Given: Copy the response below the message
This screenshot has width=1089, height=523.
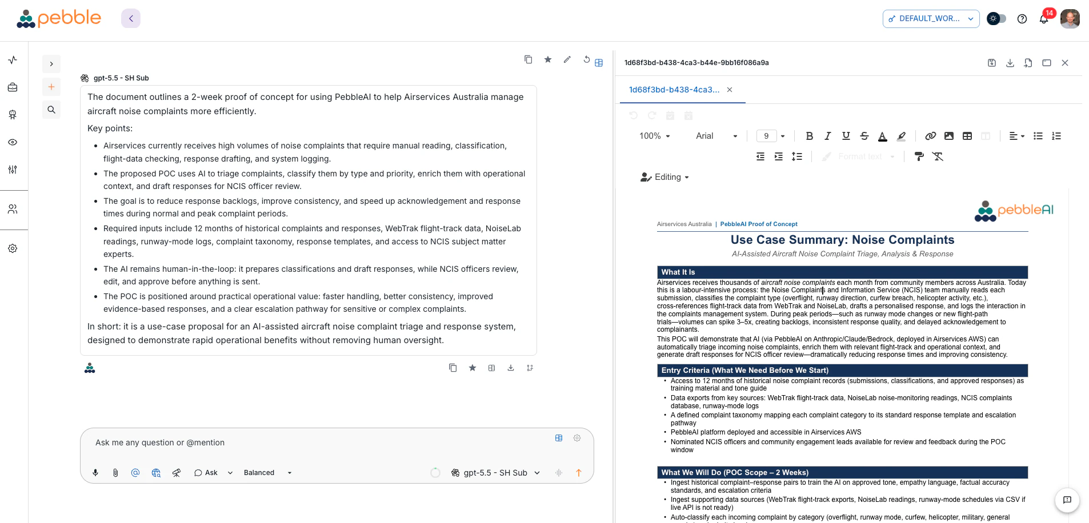Looking at the screenshot, I should (453, 368).
